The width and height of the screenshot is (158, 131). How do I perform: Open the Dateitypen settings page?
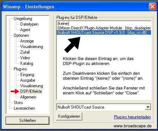pyautogui.click(x=29, y=24)
